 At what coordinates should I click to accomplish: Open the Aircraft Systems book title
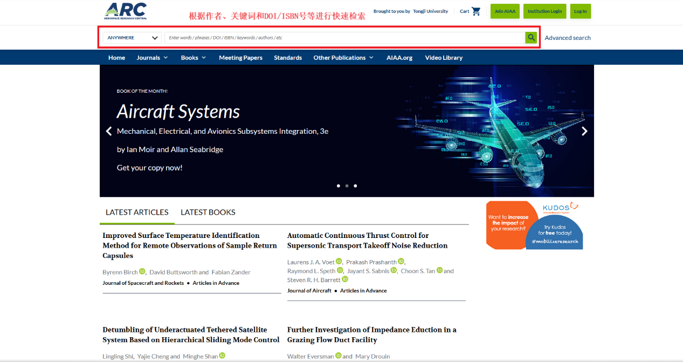tap(178, 112)
